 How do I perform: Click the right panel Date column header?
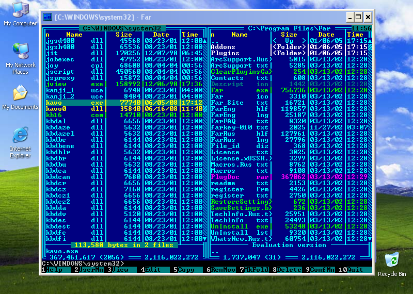click(326, 35)
